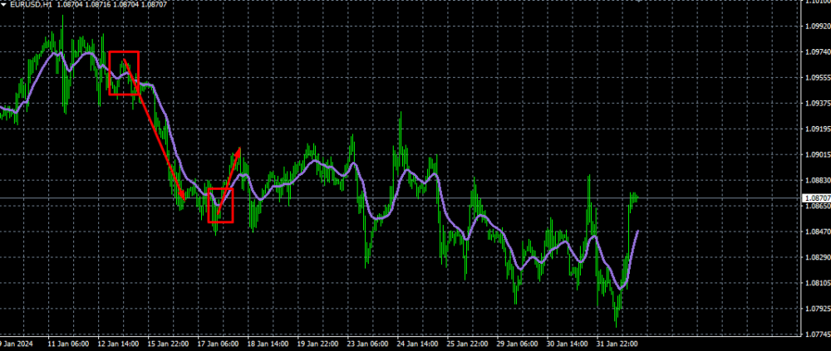Screen dimensions: 831x351
Task: Click the 1.09015 price axis label
Action: (x=817, y=154)
